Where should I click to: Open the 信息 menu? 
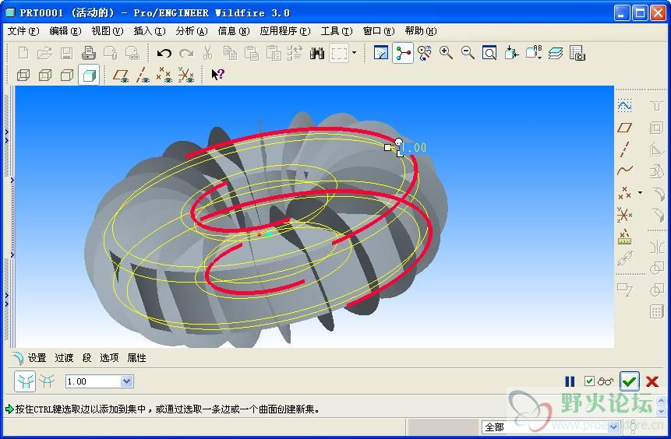coord(234,31)
